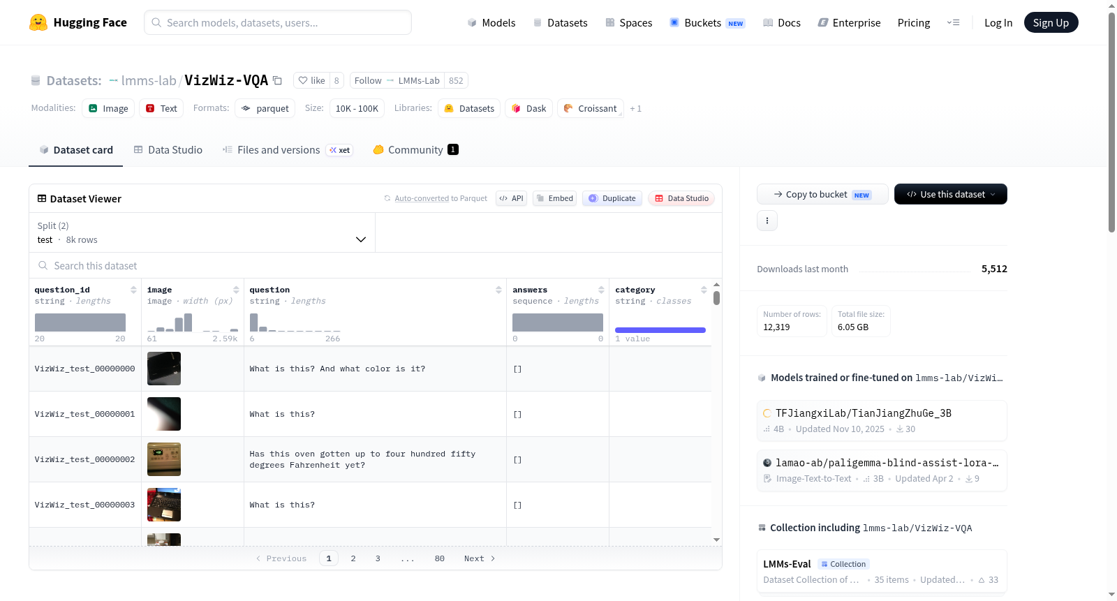Click the Hugging Face logo icon
This screenshot has width=1117, height=601.
(x=38, y=22)
